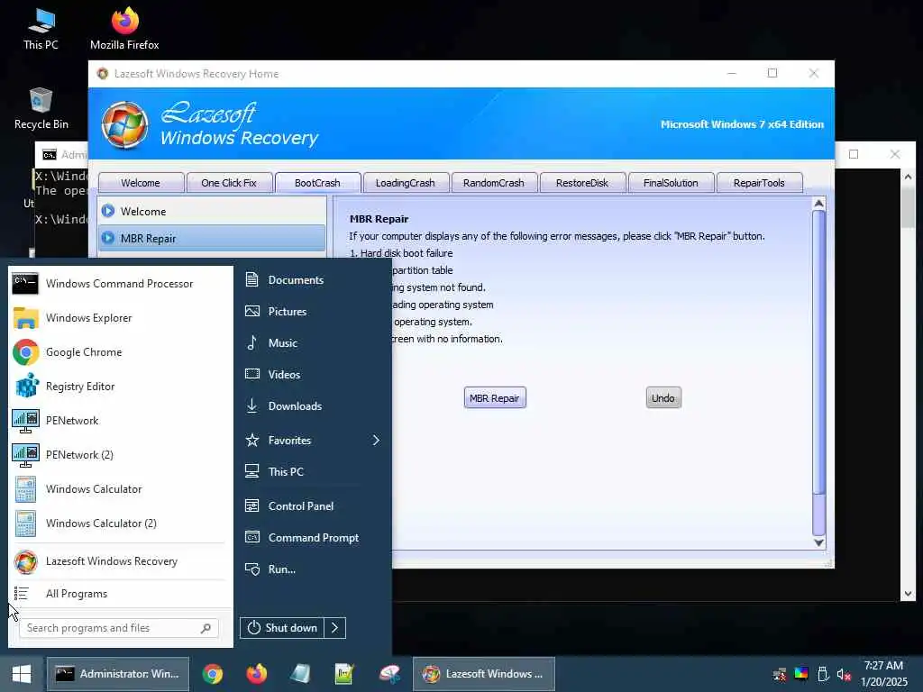The height and width of the screenshot is (692, 923).
Task: Click the Undo button
Action: (x=663, y=398)
